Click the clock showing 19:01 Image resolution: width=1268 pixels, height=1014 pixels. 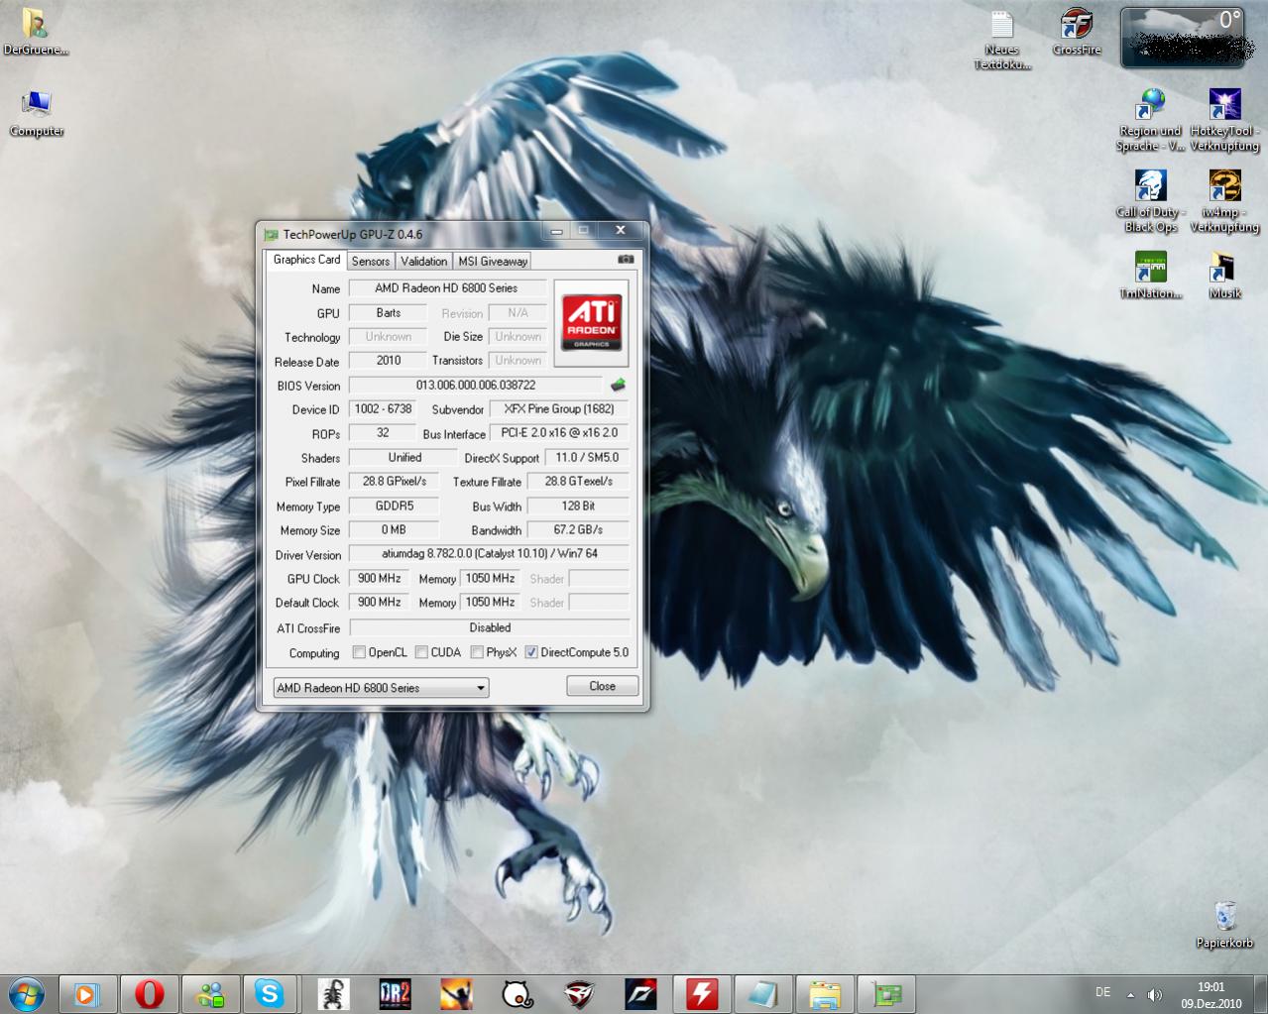(x=1210, y=987)
